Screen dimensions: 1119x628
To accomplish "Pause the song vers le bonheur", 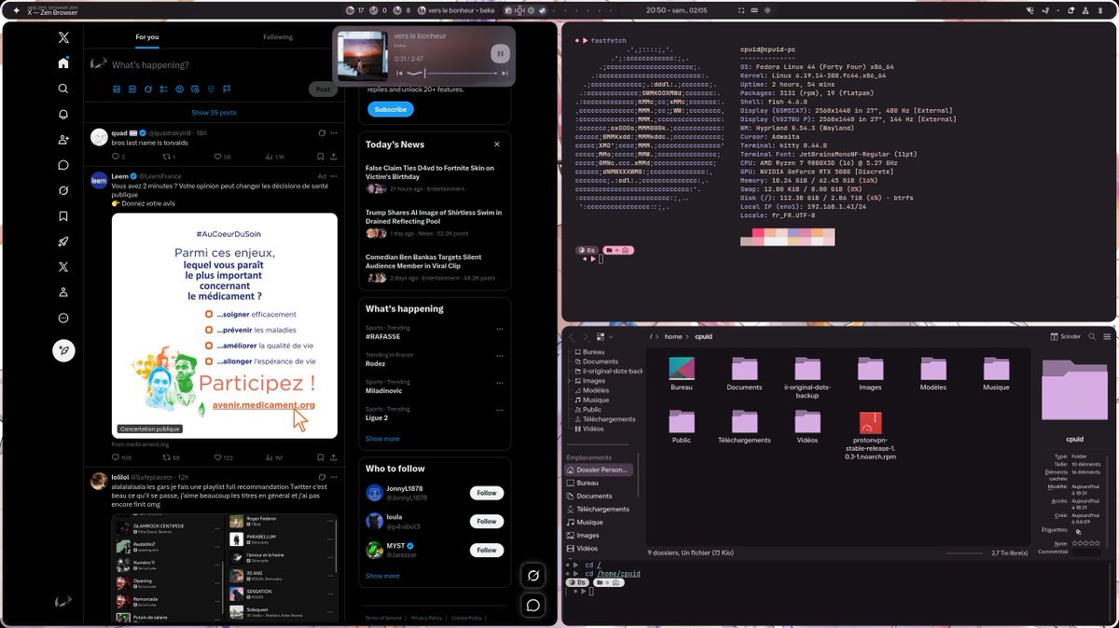I will (500, 54).
